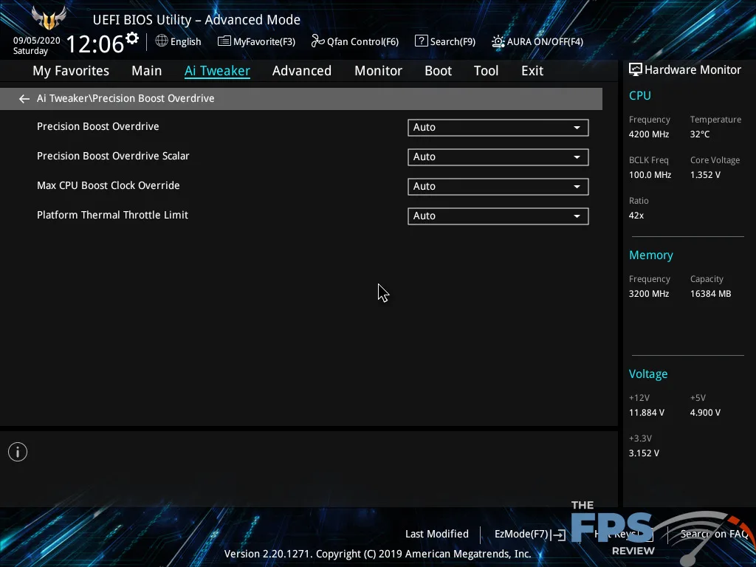
Task: Open the Advanced tab
Action: 302,71
